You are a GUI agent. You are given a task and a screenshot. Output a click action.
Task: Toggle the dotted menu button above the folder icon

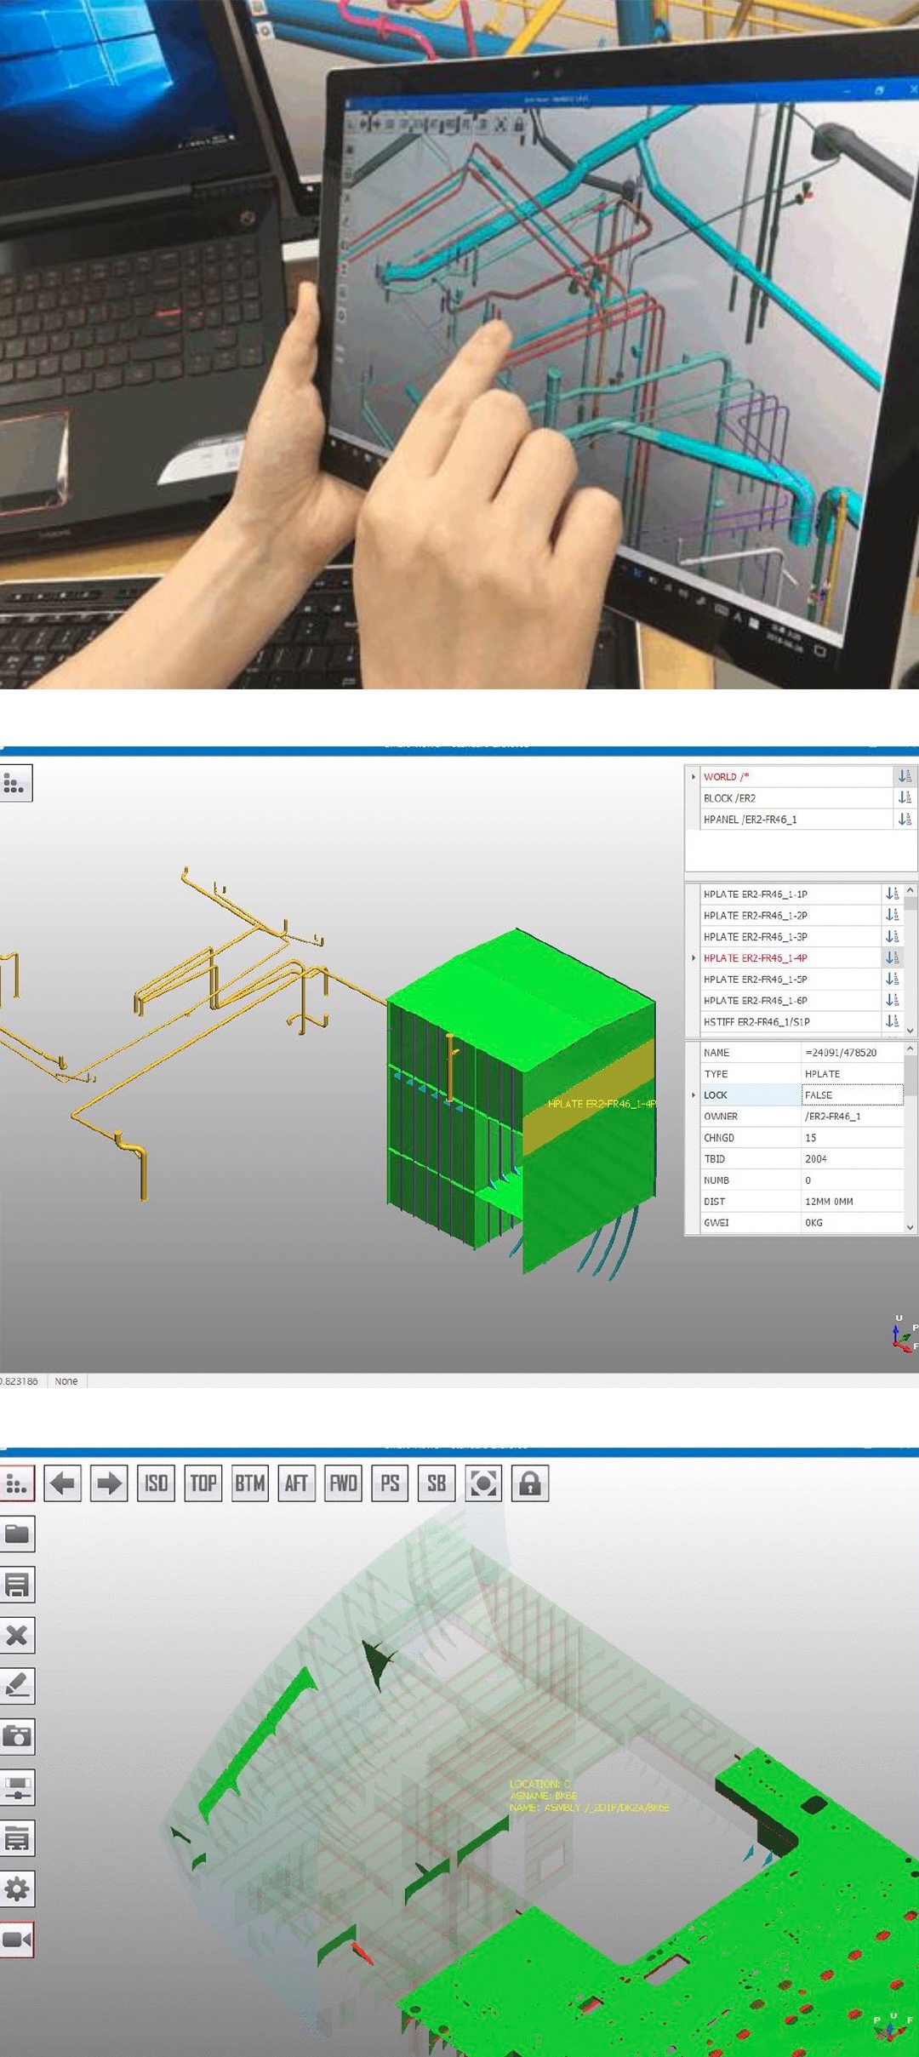(x=17, y=1483)
